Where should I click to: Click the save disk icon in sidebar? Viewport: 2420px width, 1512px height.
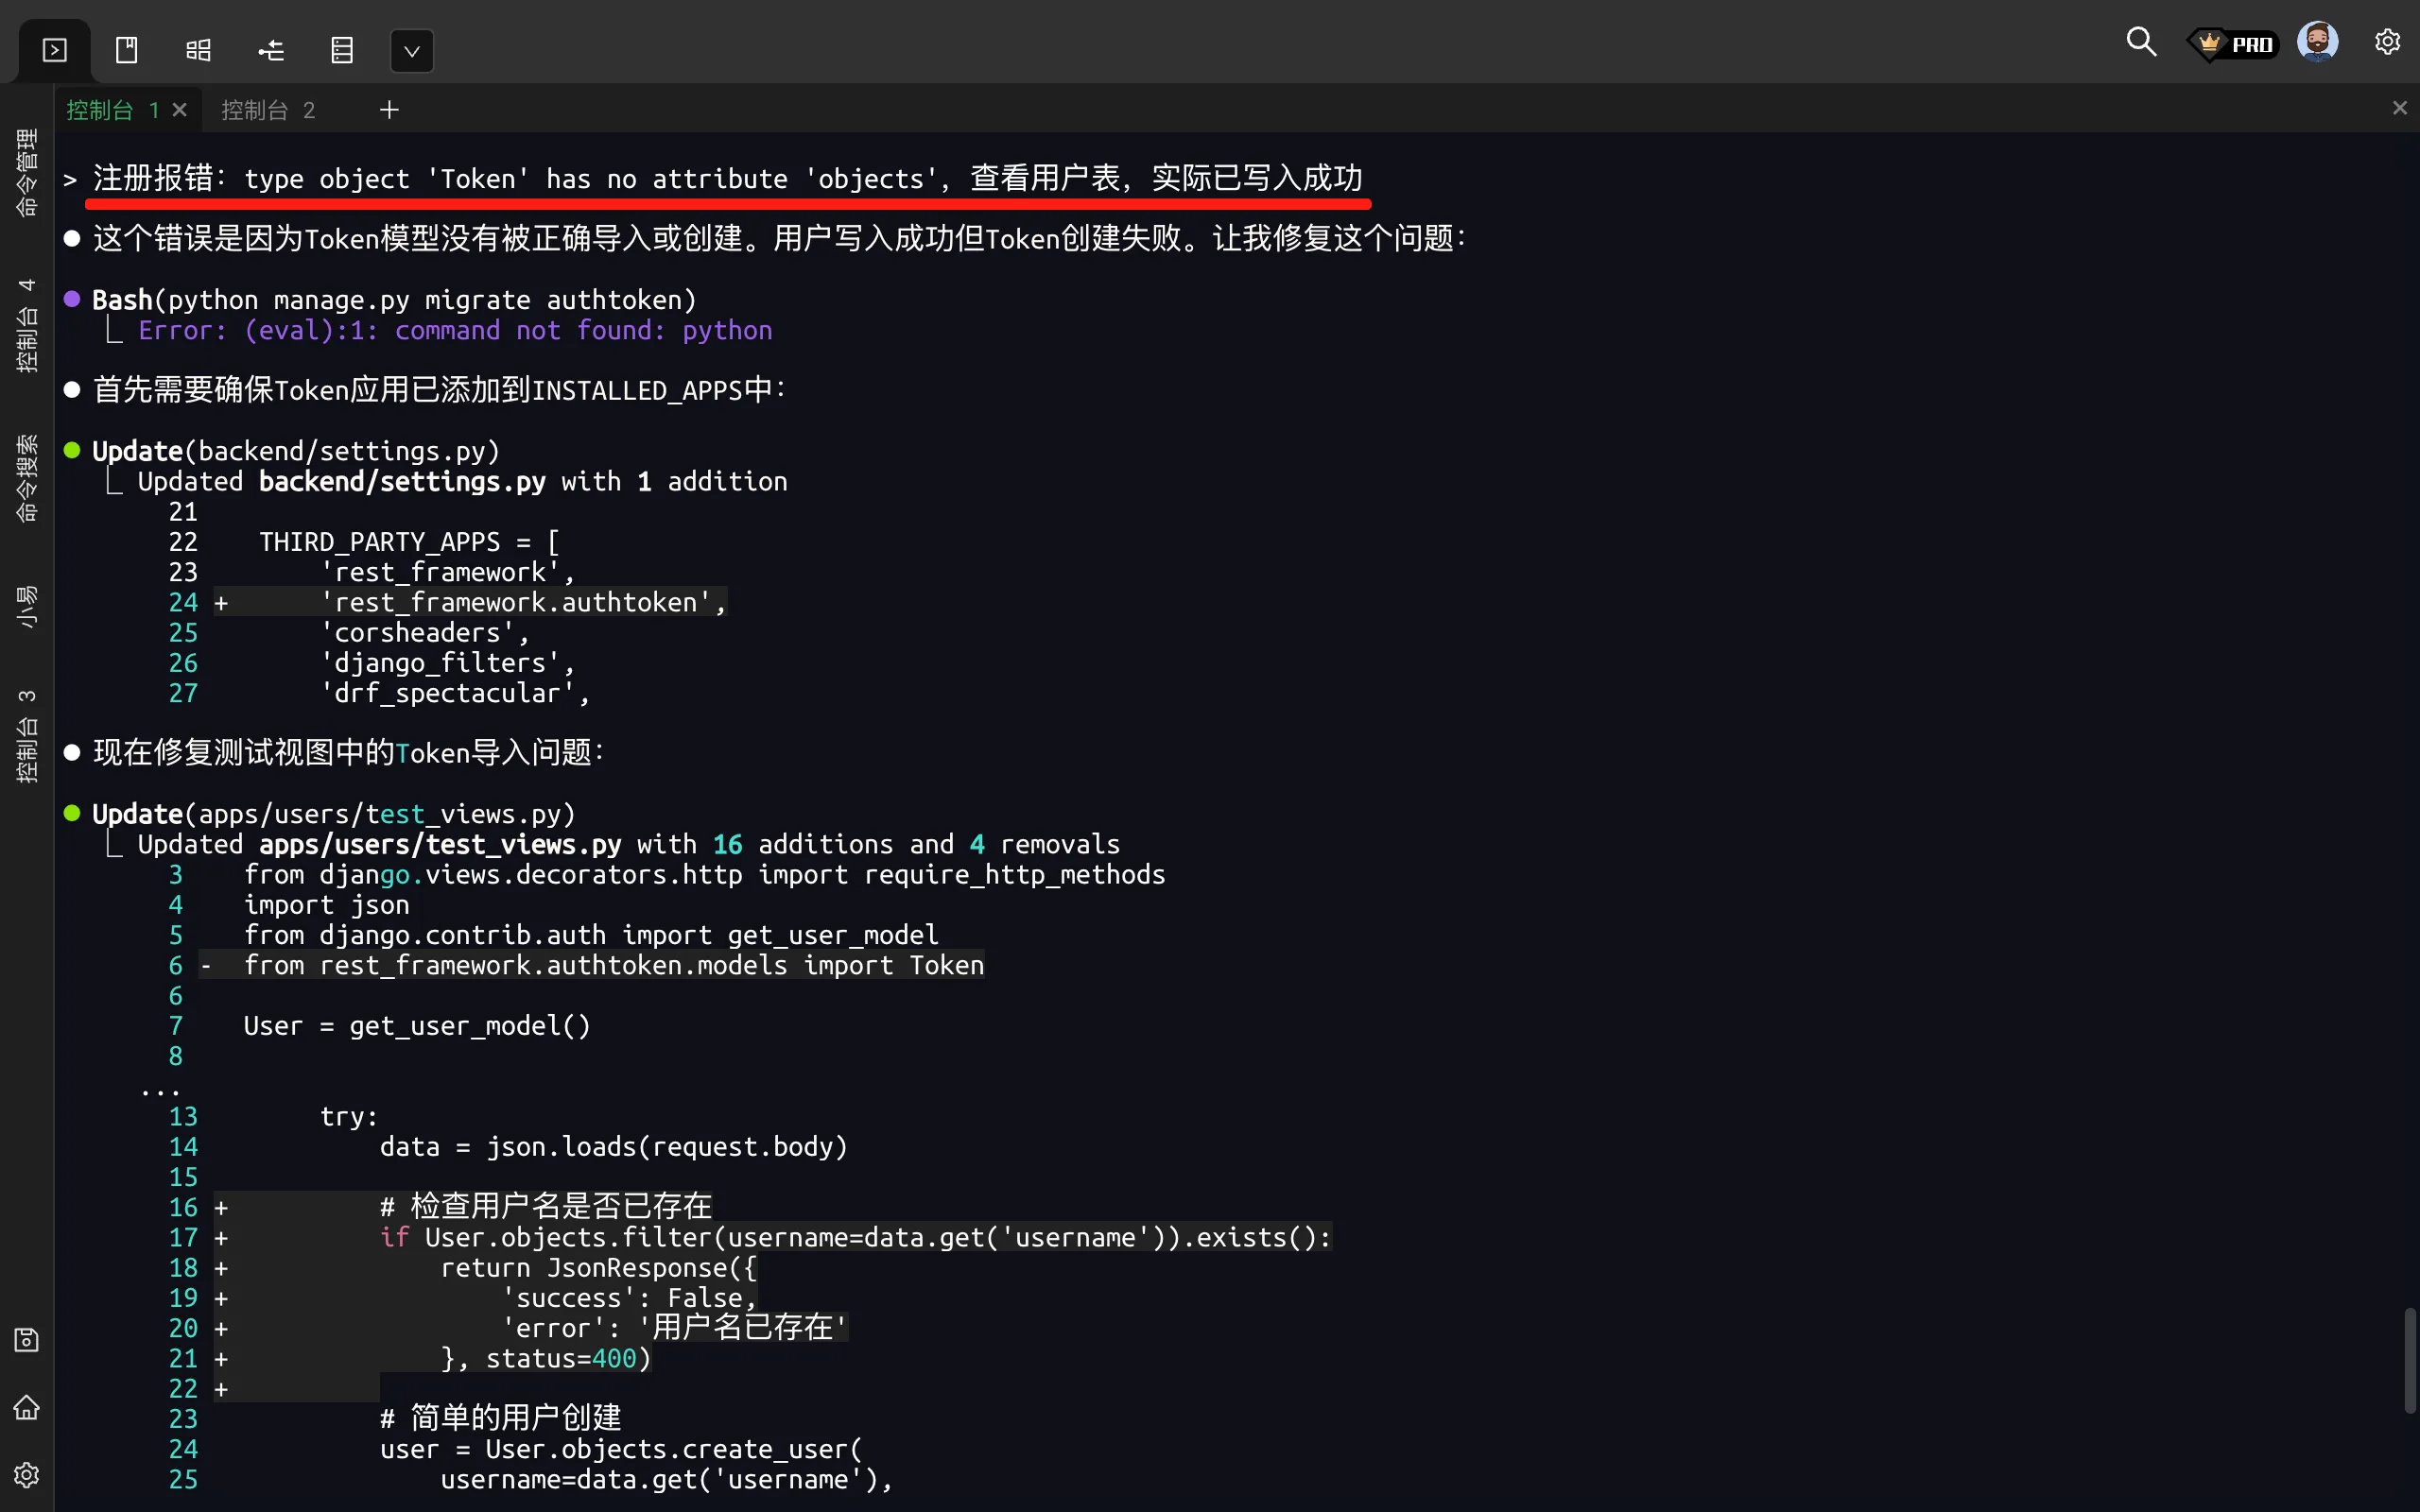pyautogui.click(x=27, y=1340)
